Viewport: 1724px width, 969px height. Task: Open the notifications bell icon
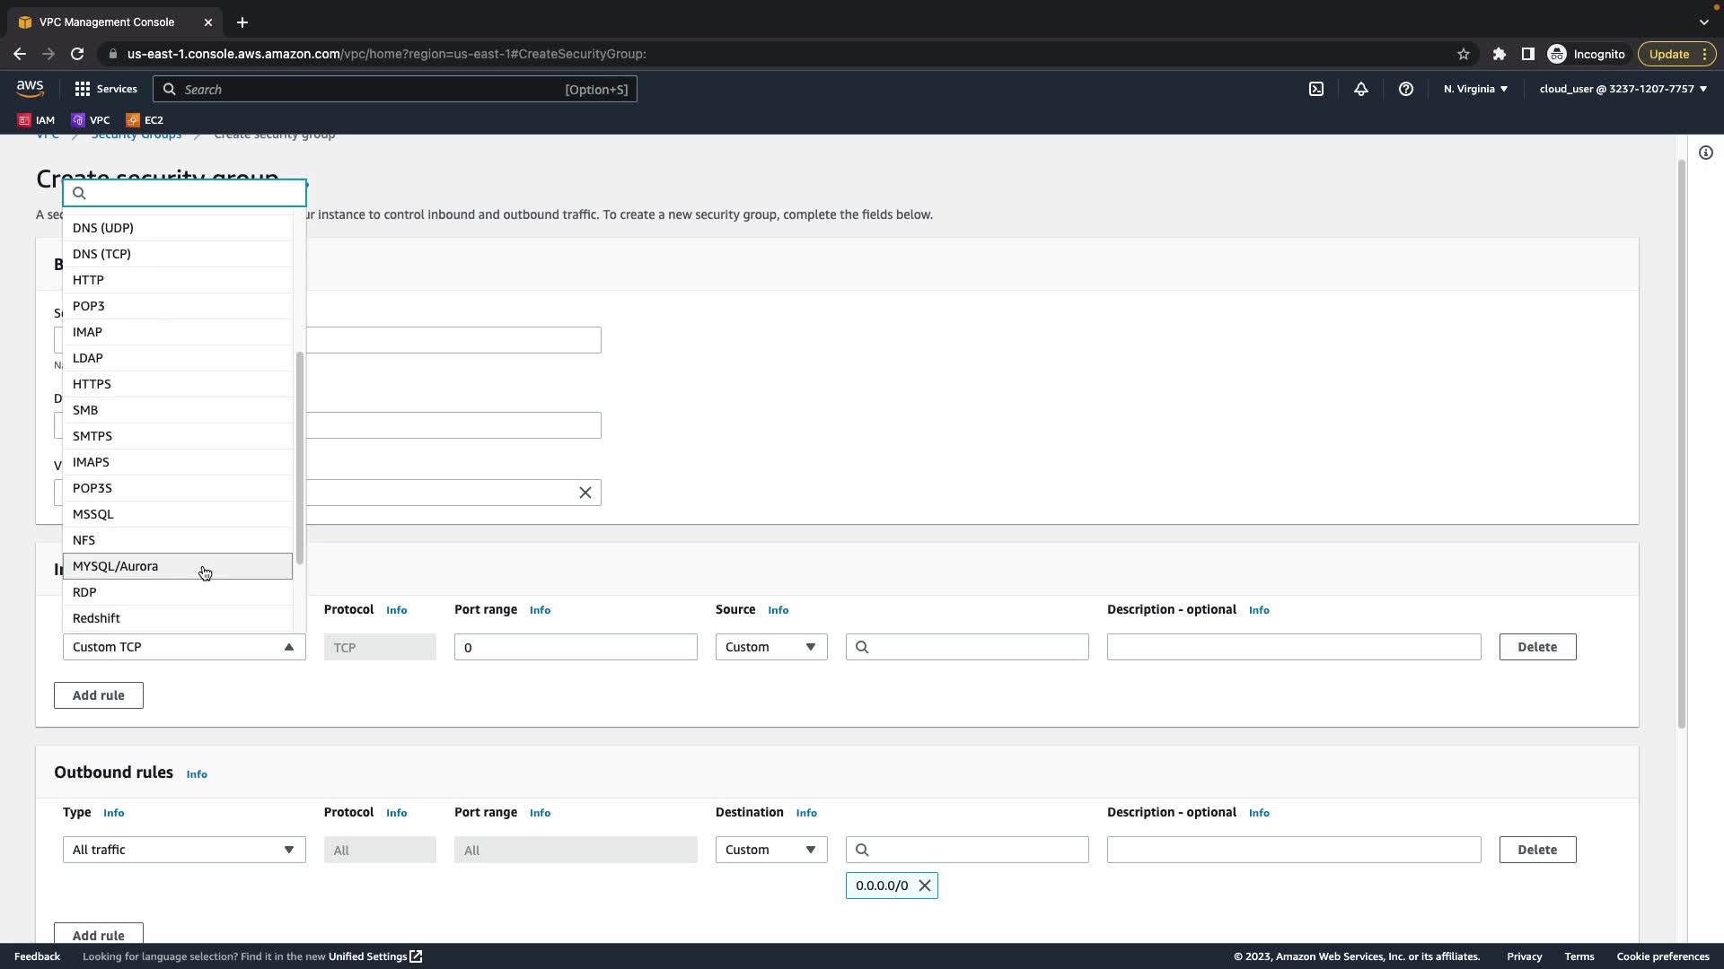[1361, 89]
